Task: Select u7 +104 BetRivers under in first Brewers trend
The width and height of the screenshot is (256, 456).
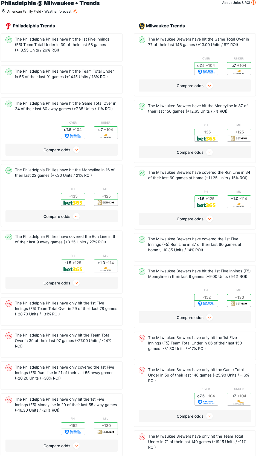Action: click(x=239, y=69)
